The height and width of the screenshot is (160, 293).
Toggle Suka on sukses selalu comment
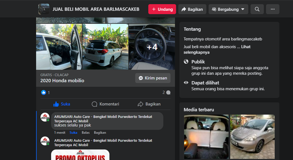[73, 133]
